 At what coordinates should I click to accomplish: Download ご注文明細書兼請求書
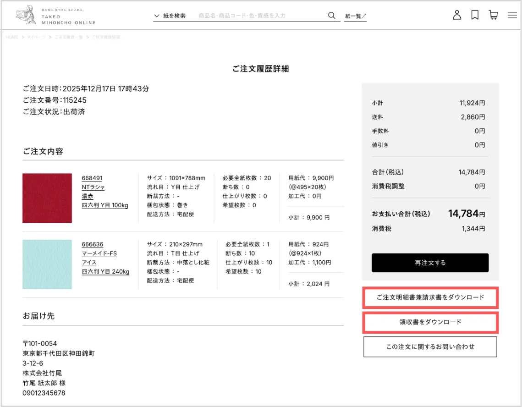tap(430, 297)
